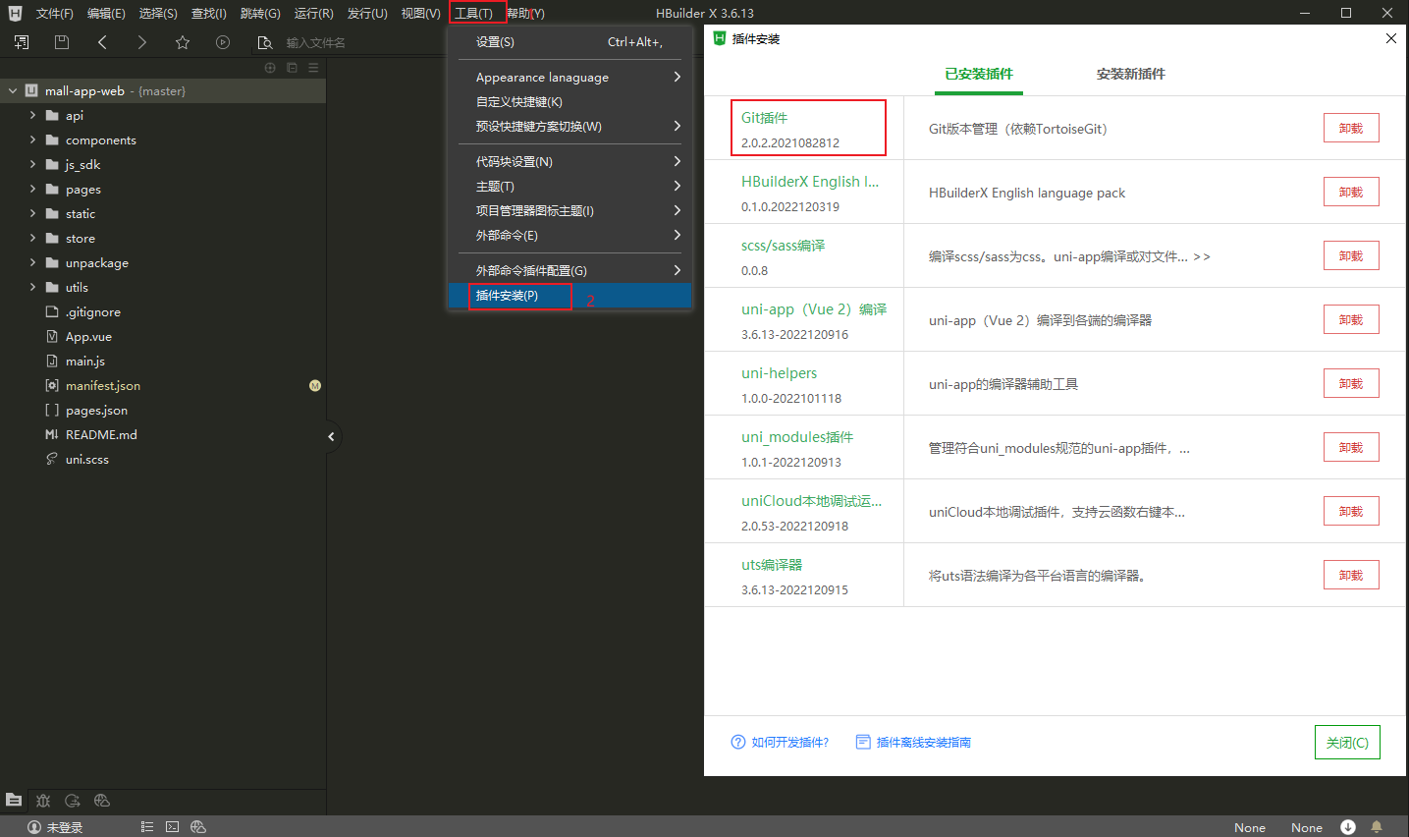Click the cloud web icon in status bar
The width and height of the screenshot is (1409, 837).
[x=198, y=827]
